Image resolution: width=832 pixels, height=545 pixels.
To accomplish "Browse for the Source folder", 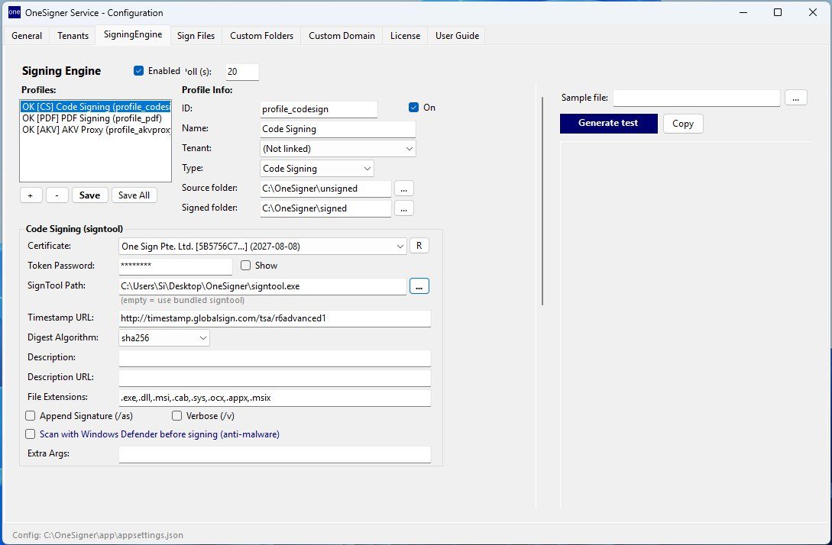I will pyautogui.click(x=403, y=189).
